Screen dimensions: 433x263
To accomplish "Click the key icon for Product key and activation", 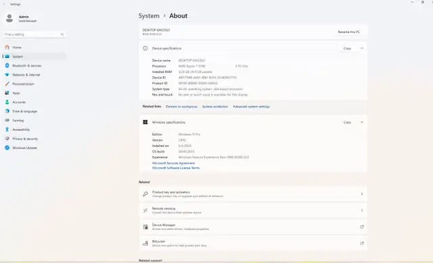I will point(145,194).
